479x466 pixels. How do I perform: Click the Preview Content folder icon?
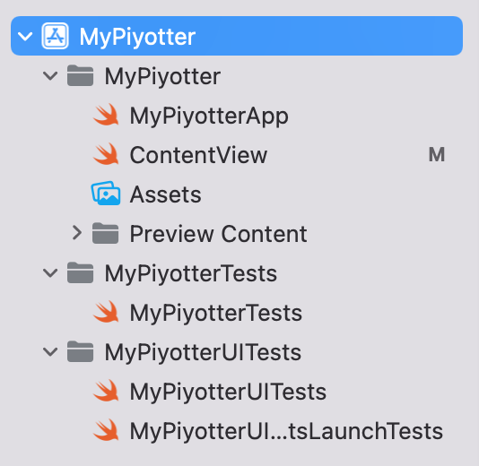pos(105,233)
